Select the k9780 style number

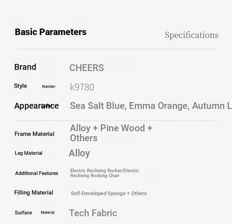82,87
